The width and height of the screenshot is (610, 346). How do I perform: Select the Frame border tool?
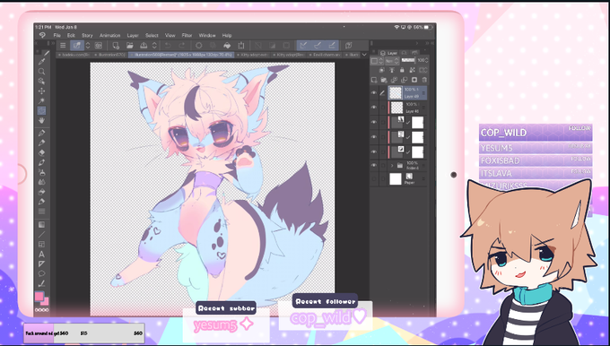point(41,245)
